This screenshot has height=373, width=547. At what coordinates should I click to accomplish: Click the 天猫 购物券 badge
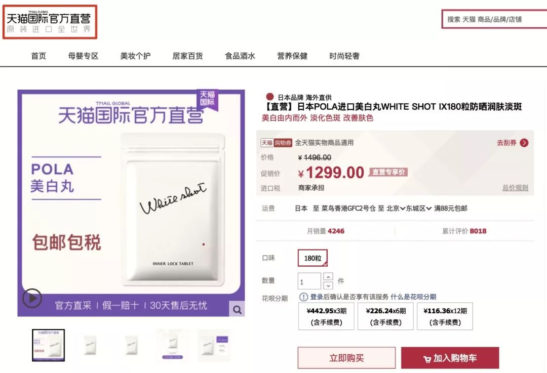coord(277,143)
